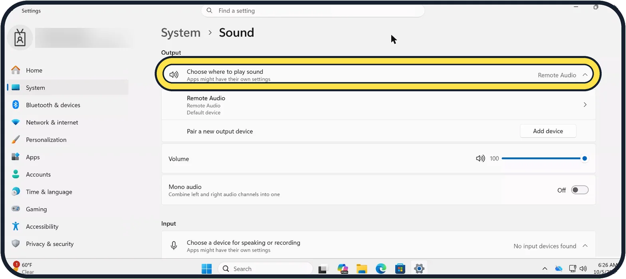
Task: Launch Microsoft Edge from the taskbar
Action: coord(381,269)
